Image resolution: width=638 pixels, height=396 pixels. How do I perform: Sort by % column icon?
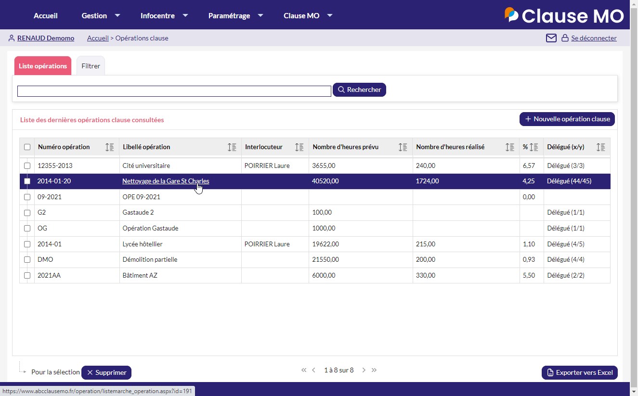(x=534, y=147)
